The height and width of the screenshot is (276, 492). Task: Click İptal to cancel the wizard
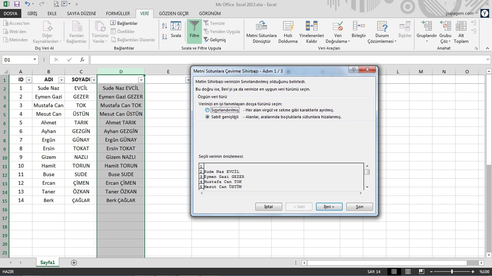point(268,207)
